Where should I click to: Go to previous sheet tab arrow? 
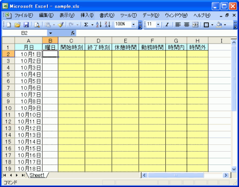[11, 175]
